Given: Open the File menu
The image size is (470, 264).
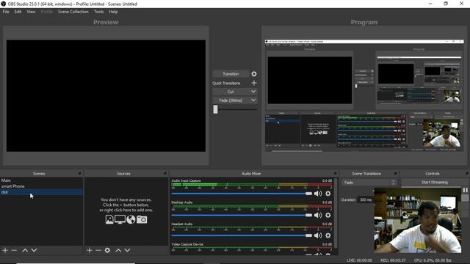Looking at the screenshot, I should click(6, 12).
